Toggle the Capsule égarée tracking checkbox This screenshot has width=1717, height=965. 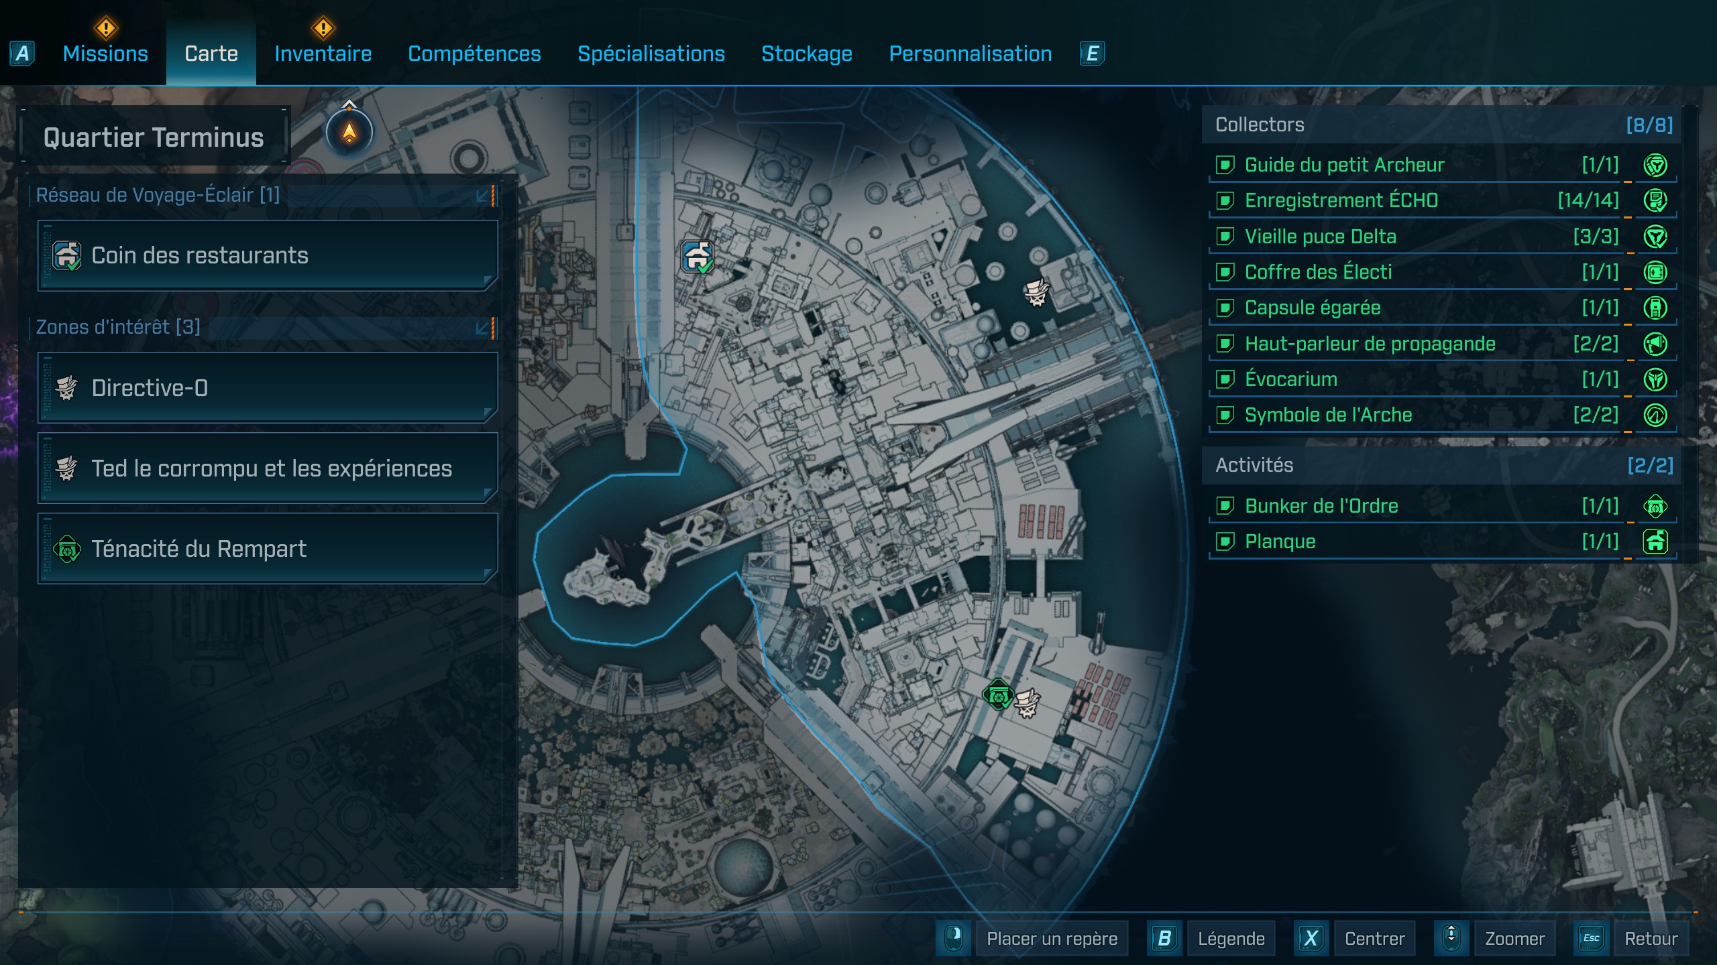pos(1225,308)
